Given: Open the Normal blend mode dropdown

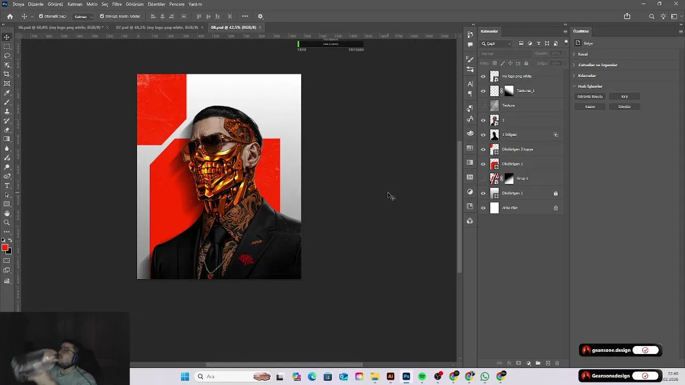Looking at the screenshot, I should tap(506, 53).
